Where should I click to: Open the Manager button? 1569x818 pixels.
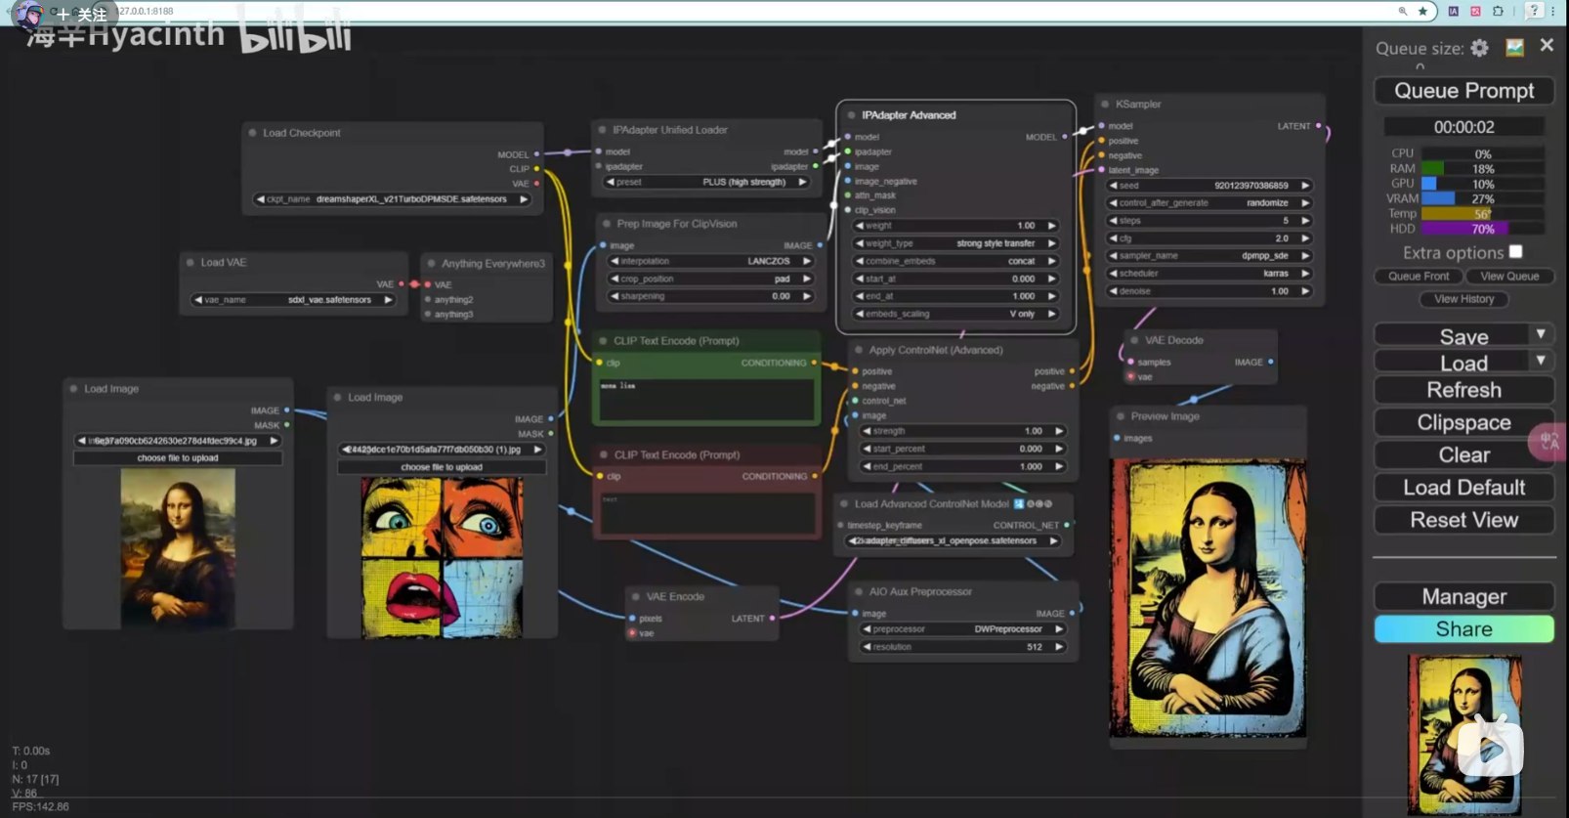pyautogui.click(x=1463, y=596)
